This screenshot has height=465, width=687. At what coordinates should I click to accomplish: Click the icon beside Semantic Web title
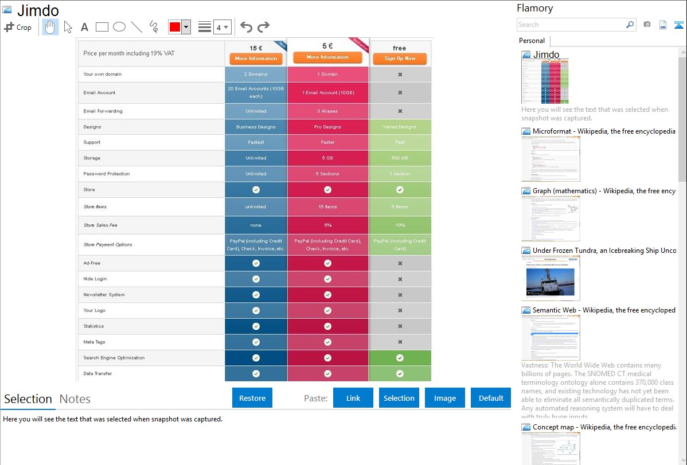526,310
